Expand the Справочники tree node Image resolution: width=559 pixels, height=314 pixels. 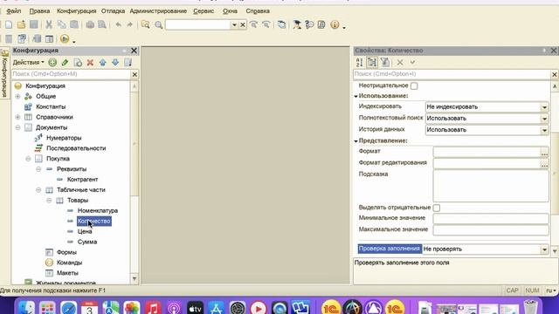17,117
